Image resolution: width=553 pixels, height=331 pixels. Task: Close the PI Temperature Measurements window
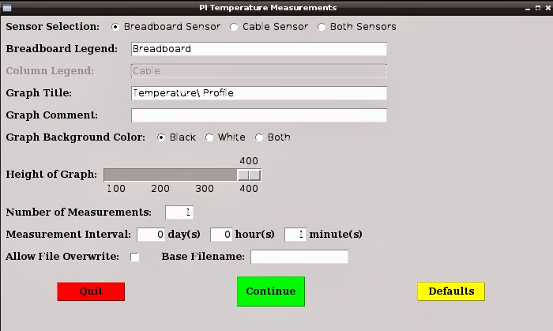click(x=548, y=8)
